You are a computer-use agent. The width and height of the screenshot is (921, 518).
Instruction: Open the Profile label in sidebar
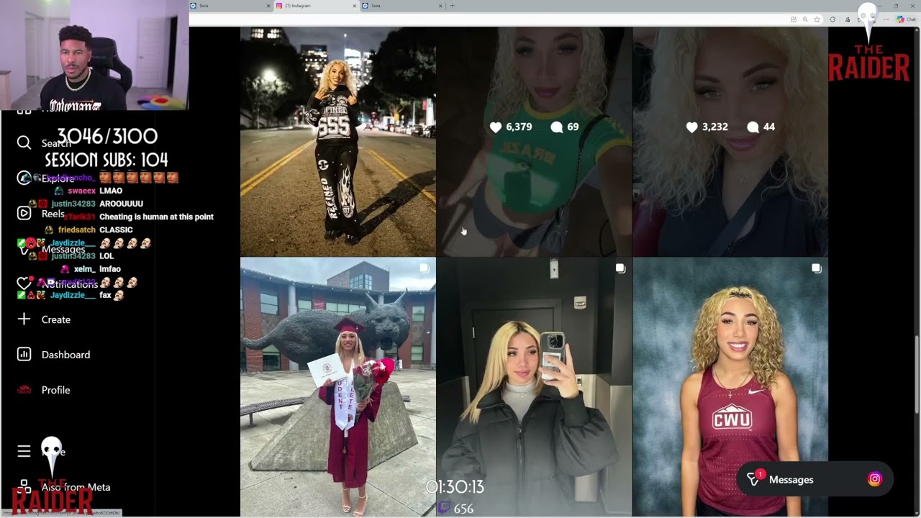(x=55, y=390)
